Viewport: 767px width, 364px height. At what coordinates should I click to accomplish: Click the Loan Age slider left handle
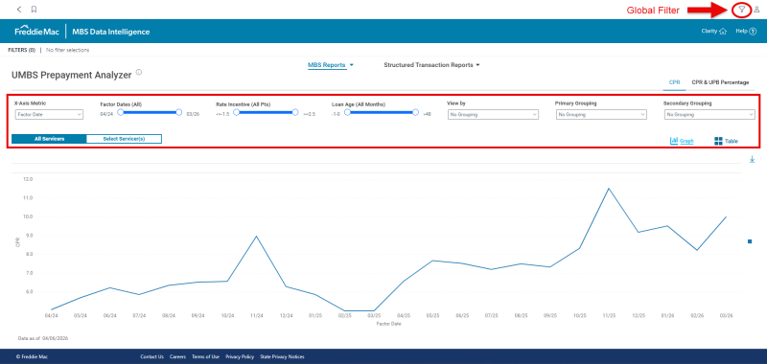pyautogui.click(x=347, y=112)
